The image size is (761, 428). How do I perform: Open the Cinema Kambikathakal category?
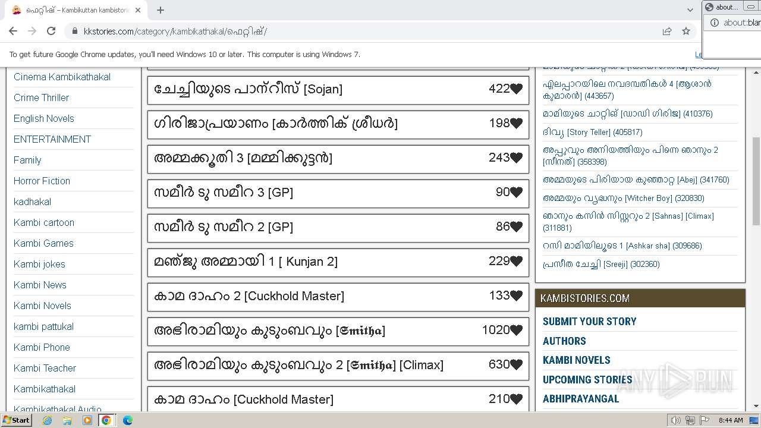click(62, 77)
